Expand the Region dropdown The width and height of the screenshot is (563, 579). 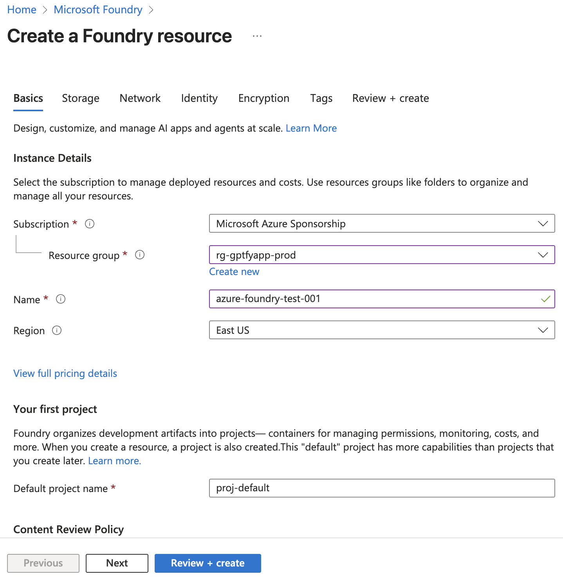point(382,330)
